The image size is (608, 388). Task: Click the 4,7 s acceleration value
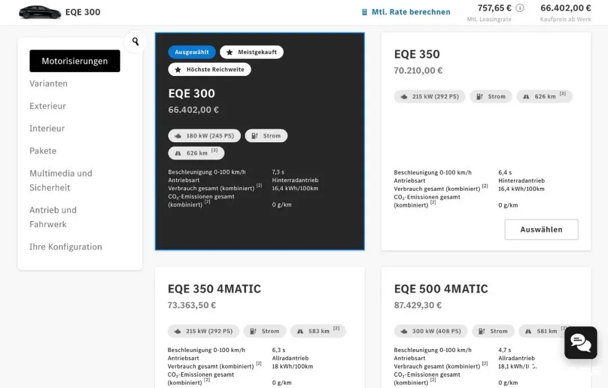(x=504, y=350)
